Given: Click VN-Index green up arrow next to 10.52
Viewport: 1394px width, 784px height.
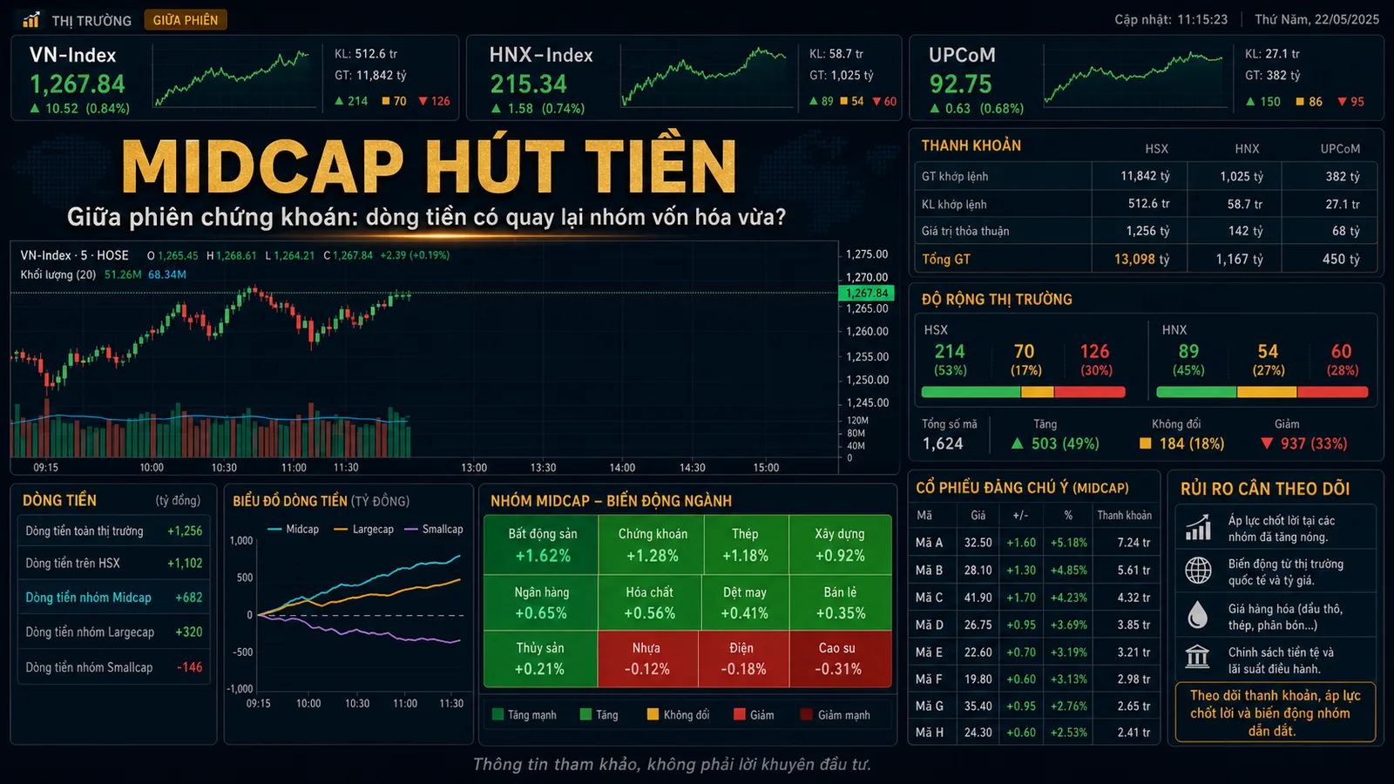Looking at the screenshot, I should click(35, 109).
